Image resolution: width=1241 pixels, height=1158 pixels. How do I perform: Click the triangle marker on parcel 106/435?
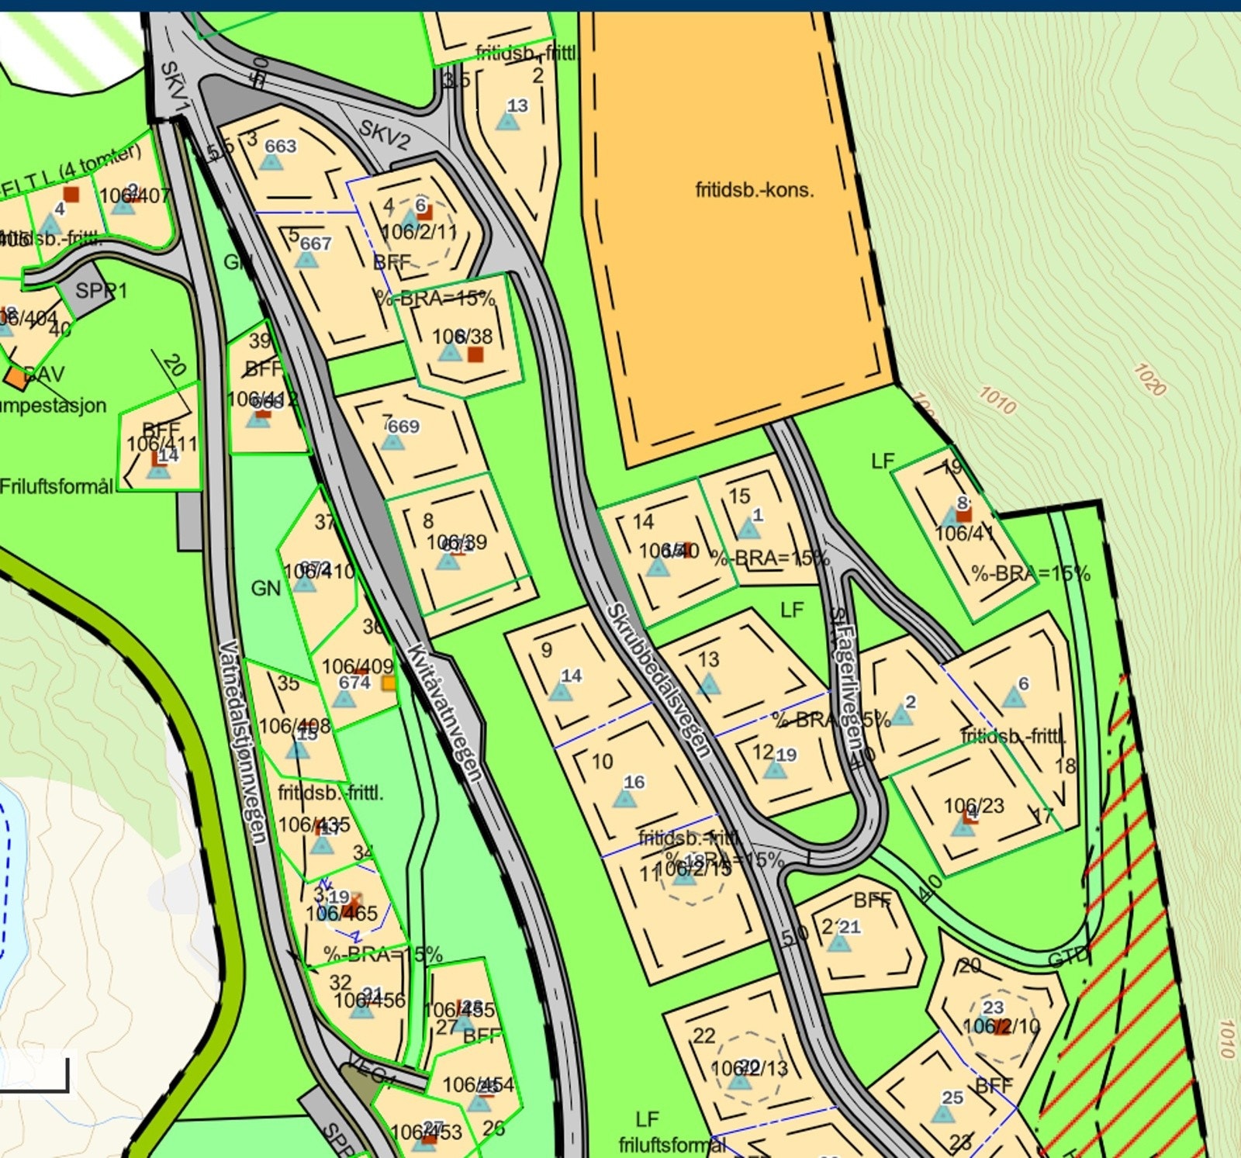pyautogui.click(x=322, y=844)
